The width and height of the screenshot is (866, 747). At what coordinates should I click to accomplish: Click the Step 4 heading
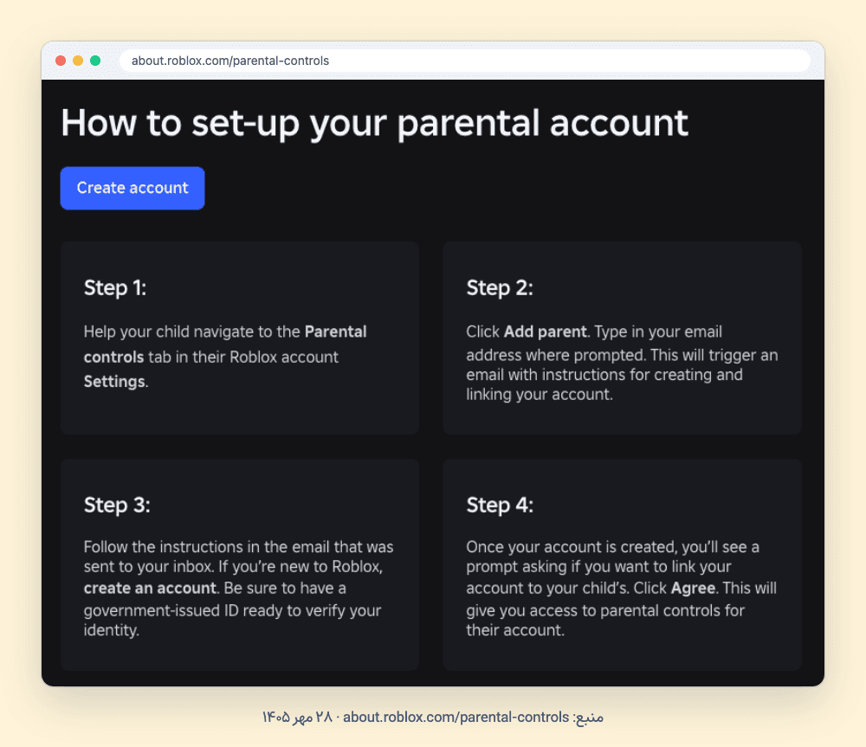[x=500, y=506]
